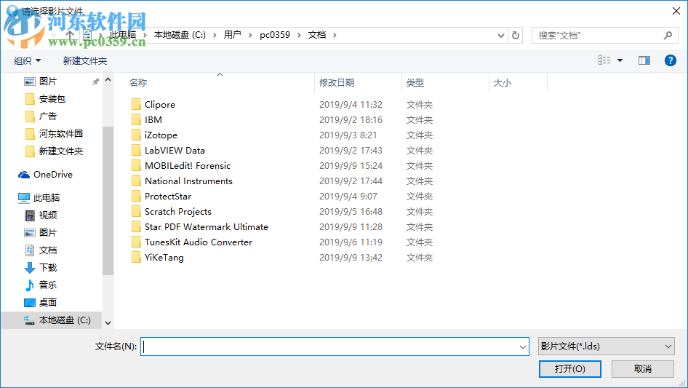Select 河东软件园 folder in sidebar
688x388 pixels.
pos(61,134)
